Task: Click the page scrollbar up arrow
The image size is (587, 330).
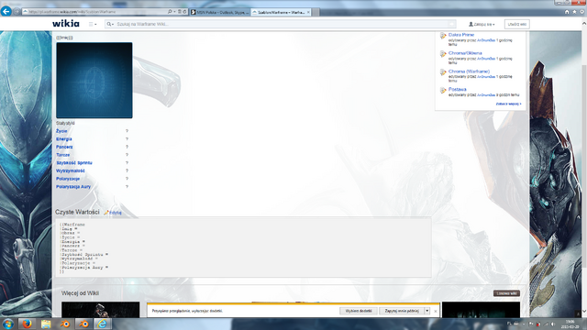Action: click(x=584, y=23)
